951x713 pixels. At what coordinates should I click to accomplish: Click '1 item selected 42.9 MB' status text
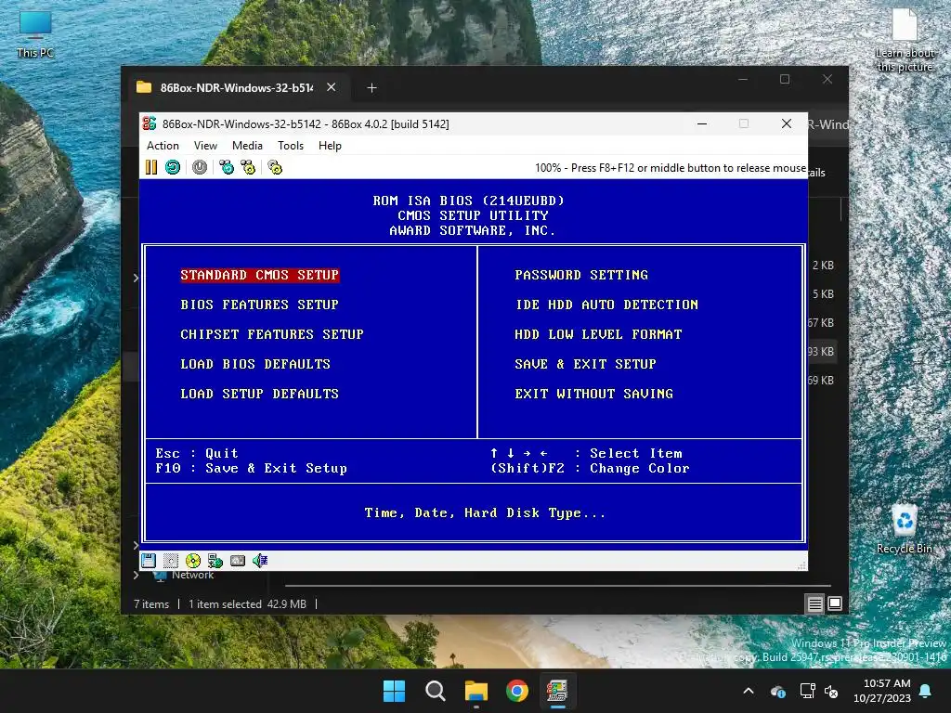tap(247, 603)
